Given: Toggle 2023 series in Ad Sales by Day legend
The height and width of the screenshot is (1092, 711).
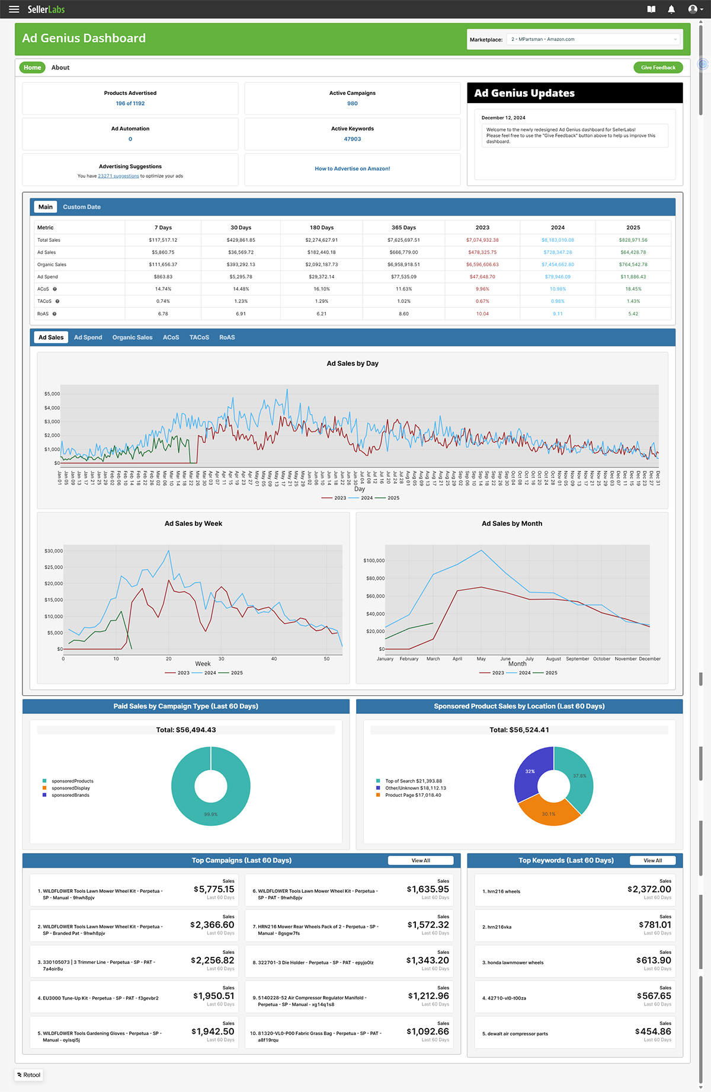Looking at the screenshot, I should 334,498.
